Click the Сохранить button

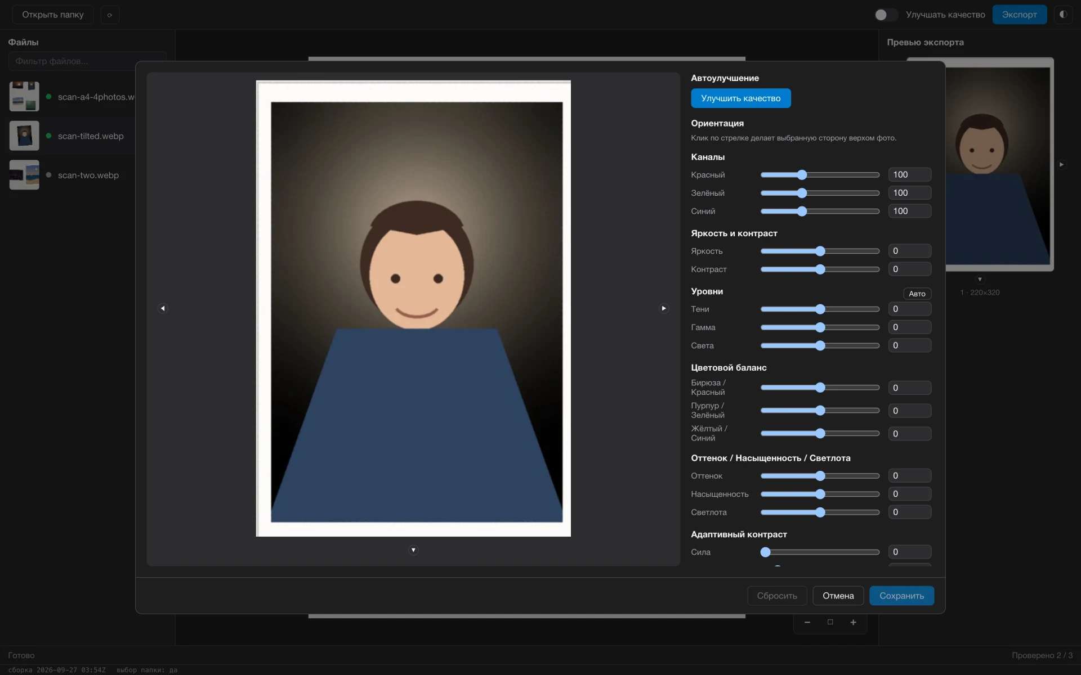[x=901, y=596]
